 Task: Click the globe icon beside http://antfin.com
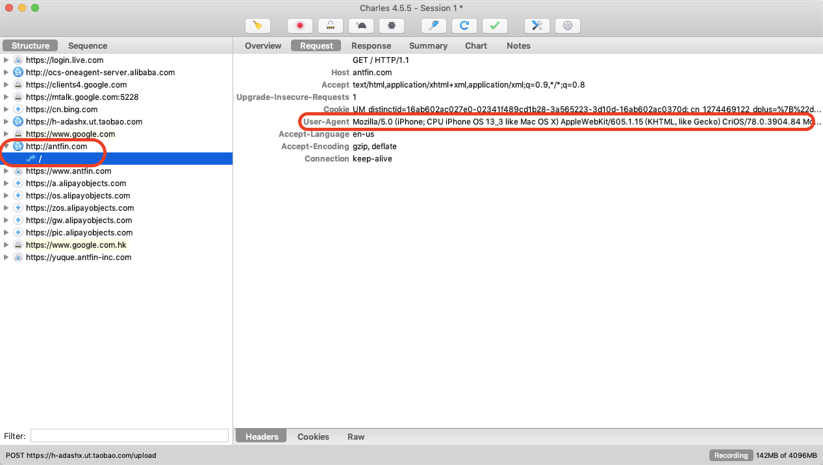click(18, 147)
